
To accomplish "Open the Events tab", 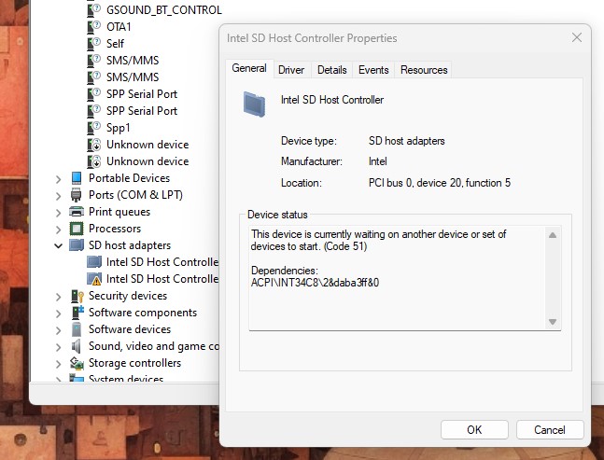I will [373, 70].
